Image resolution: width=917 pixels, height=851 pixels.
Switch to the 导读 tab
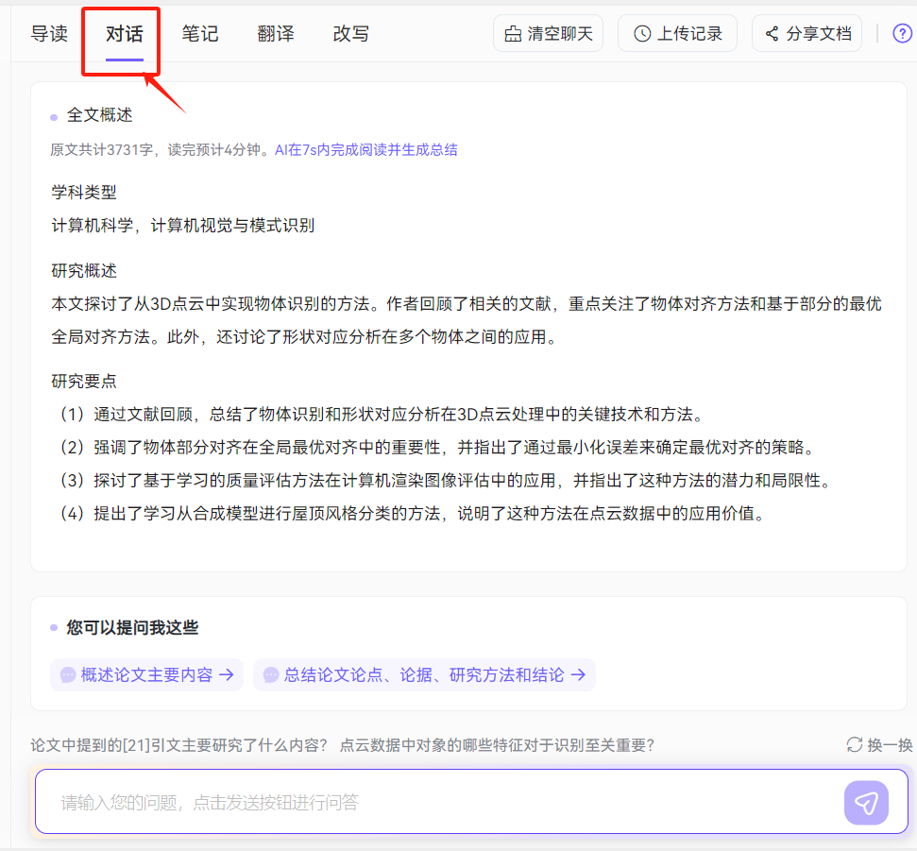coord(49,34)
